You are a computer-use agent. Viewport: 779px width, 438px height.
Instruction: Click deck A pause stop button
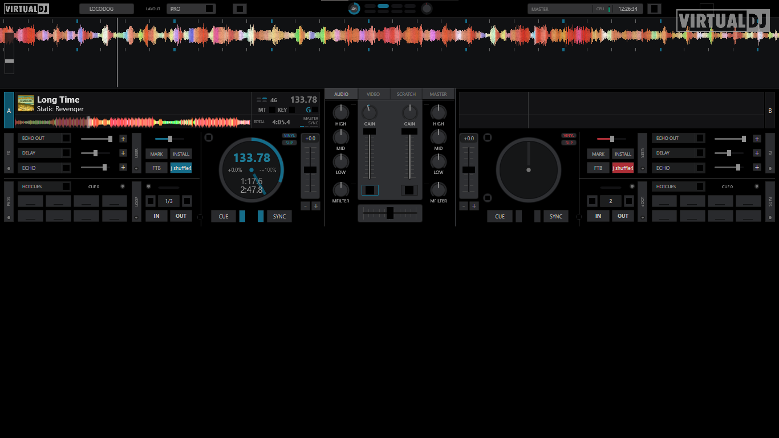(x=242, y=216)
